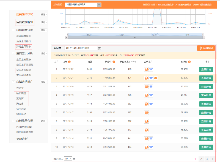The width and height of the screenshot is (220, 163).
Task: Open the 店铺名称 store dropdown
Action: pos(99,5)
